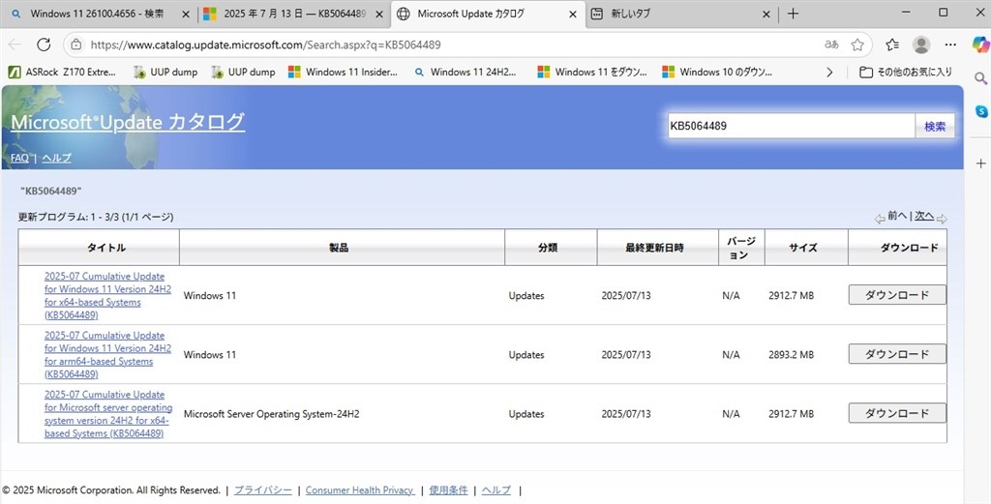Open the Consumer Health Privacy link
The height and width of the screenshot is (504, 991).
pos(360,490)
